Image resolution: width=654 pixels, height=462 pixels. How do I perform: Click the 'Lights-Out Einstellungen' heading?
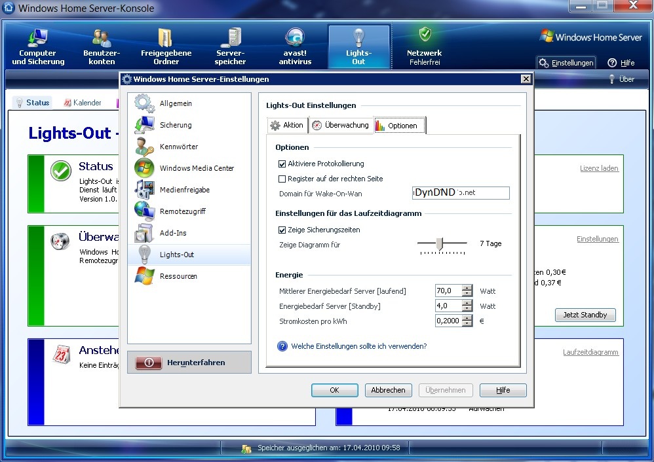(311, 105)
